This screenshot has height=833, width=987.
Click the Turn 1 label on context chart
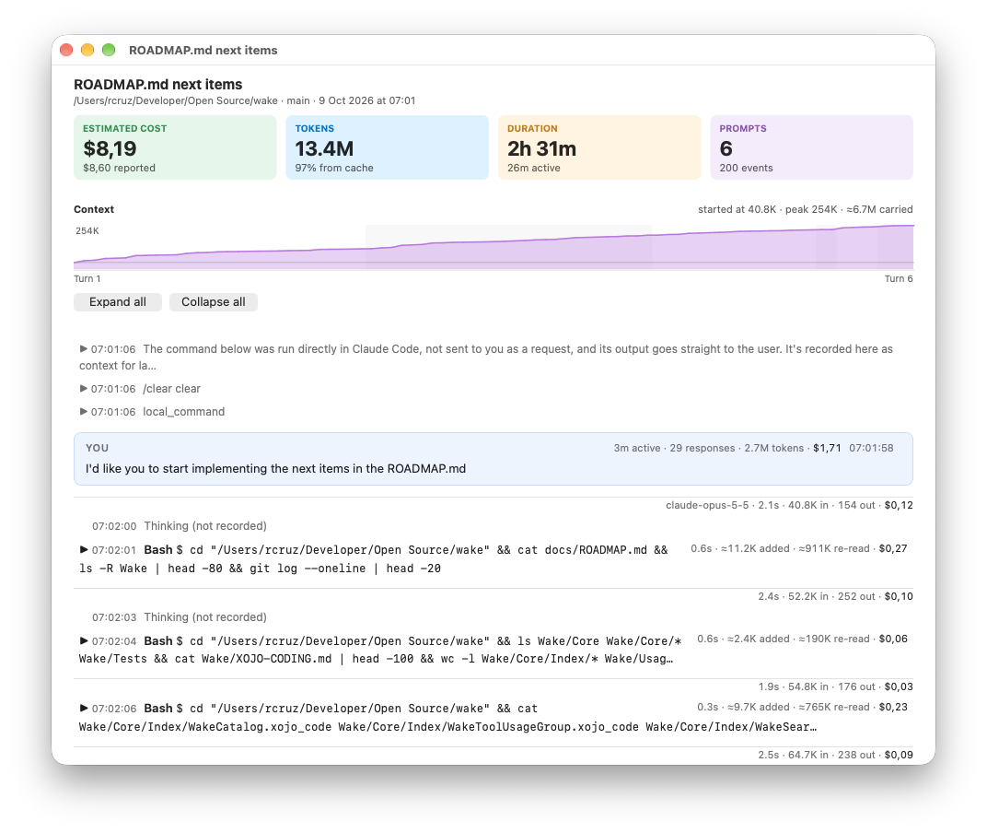(x=87, y=278)
